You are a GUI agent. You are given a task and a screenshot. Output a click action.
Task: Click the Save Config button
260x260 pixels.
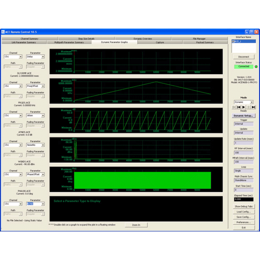pos(244,217)
